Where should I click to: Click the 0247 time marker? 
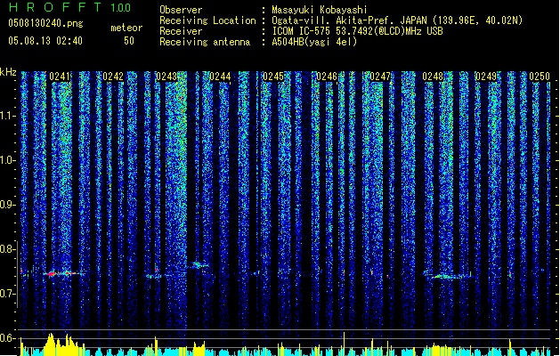tap(380, 77)
